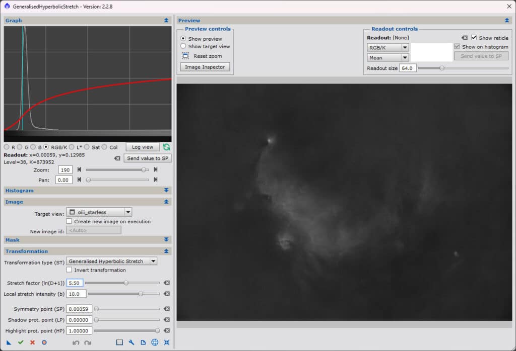Click the undo arrow icon

coord(76,342)
